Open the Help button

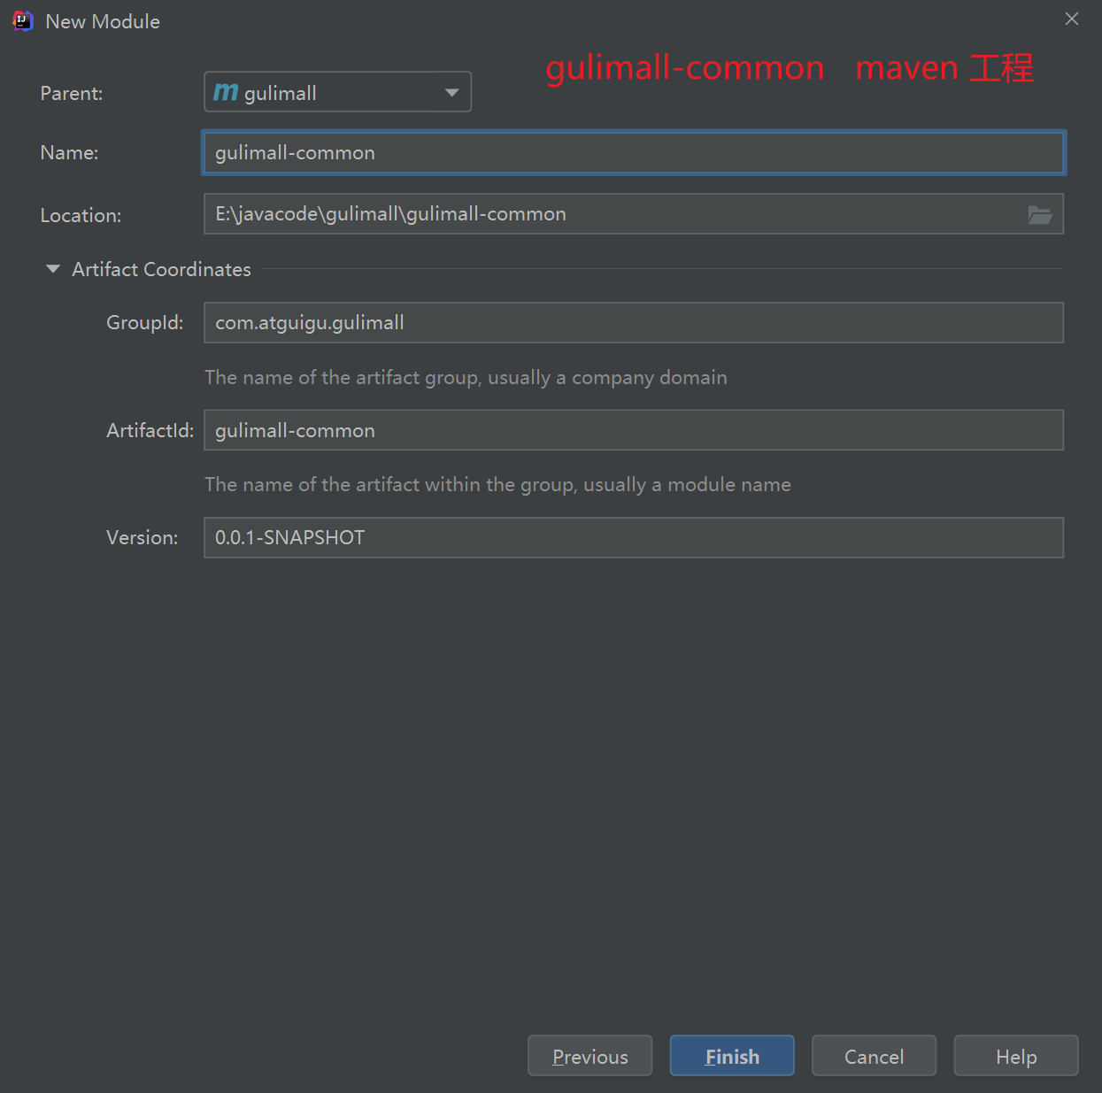1016,1056
